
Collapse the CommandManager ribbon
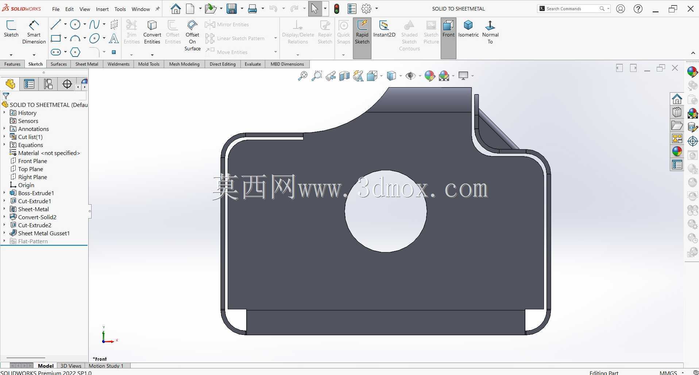tap(693, 53)
